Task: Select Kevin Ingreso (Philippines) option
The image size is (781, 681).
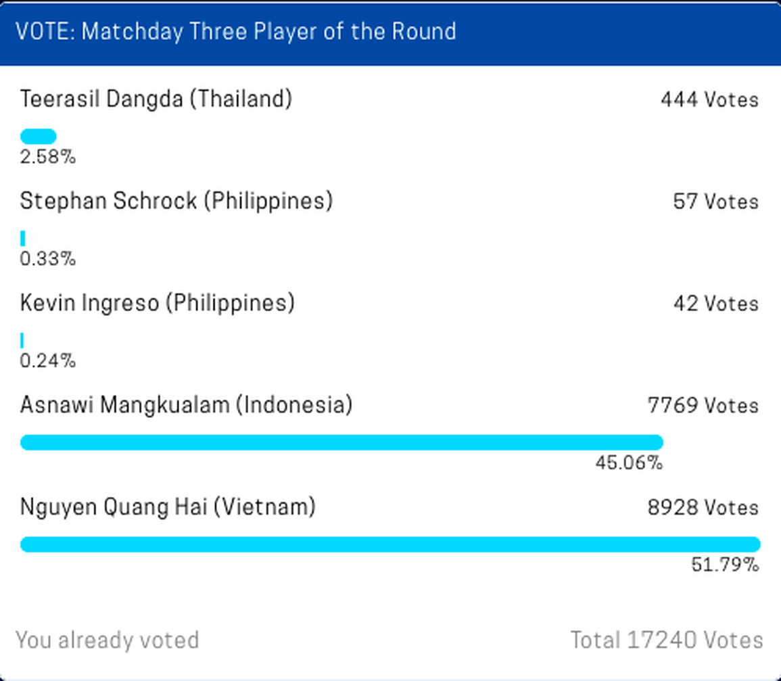Action: point(157,303)
